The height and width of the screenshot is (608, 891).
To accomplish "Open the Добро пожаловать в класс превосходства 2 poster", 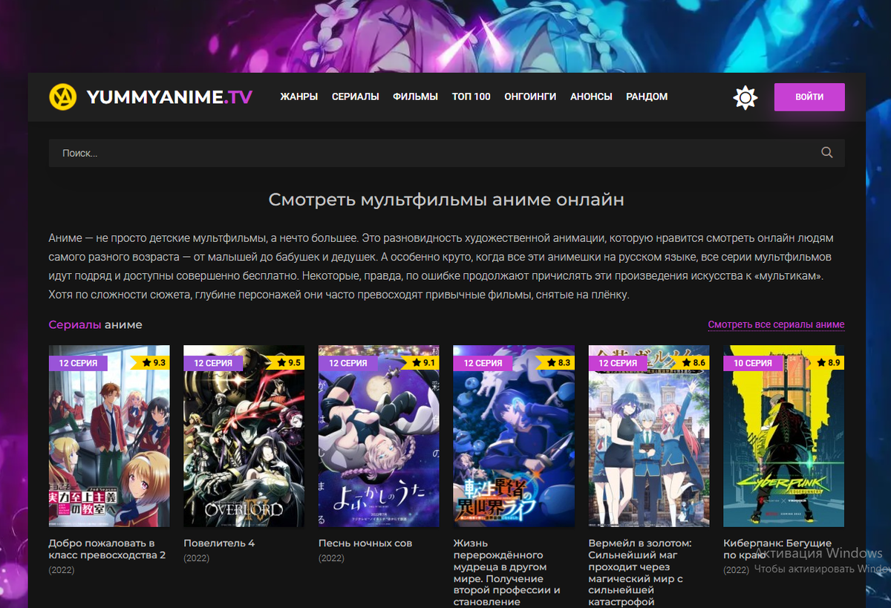I will (109, 436).
